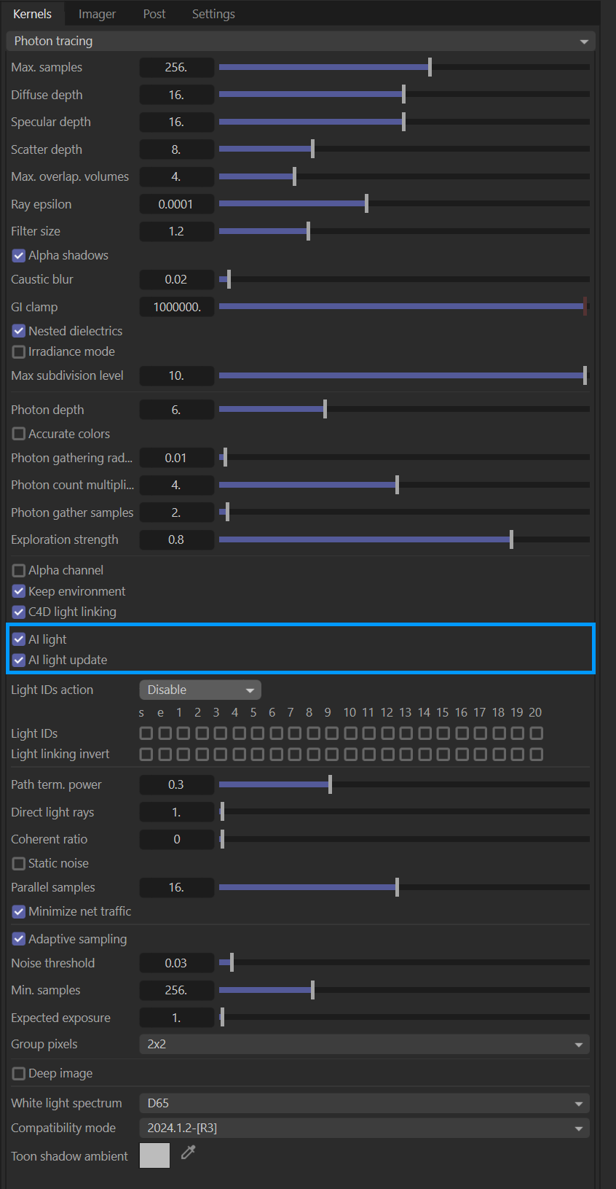This screenshot has width=616, height=1189.
Task: Toggle the AI light update checkbox
Action: [19, 660]
